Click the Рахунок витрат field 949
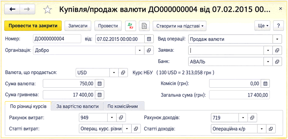The image size is (288, 139). pyautogui.click(x=93, y=118)
